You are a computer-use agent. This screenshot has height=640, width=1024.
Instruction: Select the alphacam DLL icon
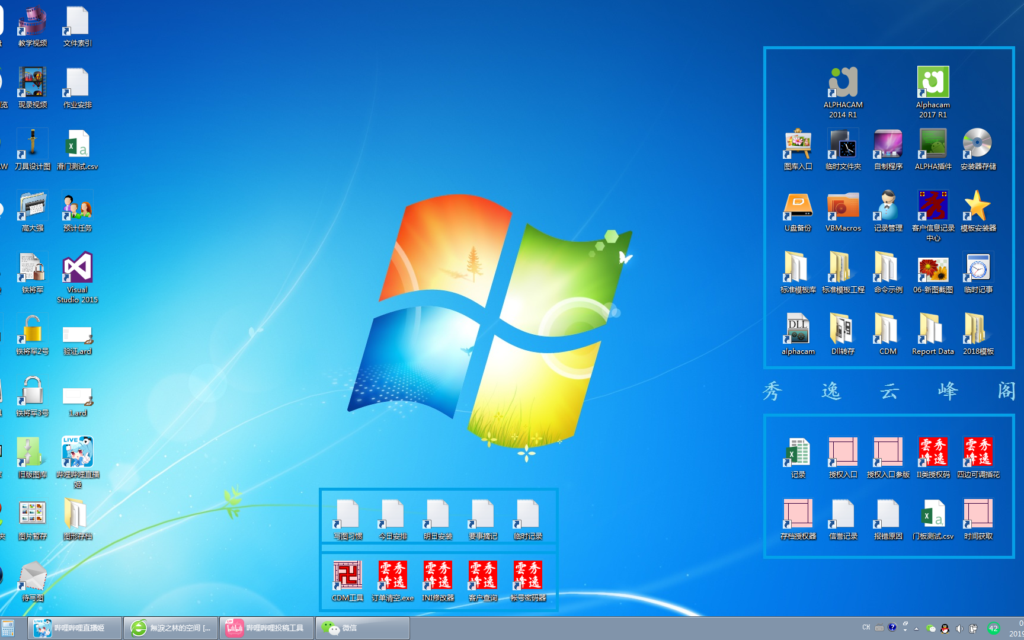(x=798, y=334)
